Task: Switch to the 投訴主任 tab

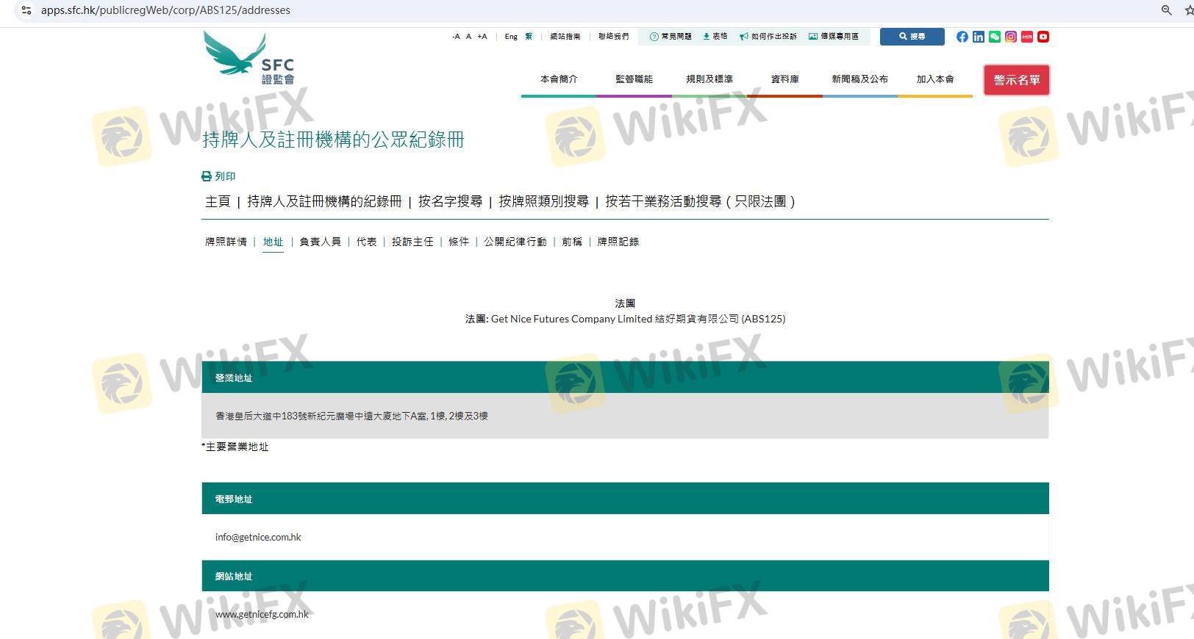Action: pyautogui.click(x=412, y=242)
